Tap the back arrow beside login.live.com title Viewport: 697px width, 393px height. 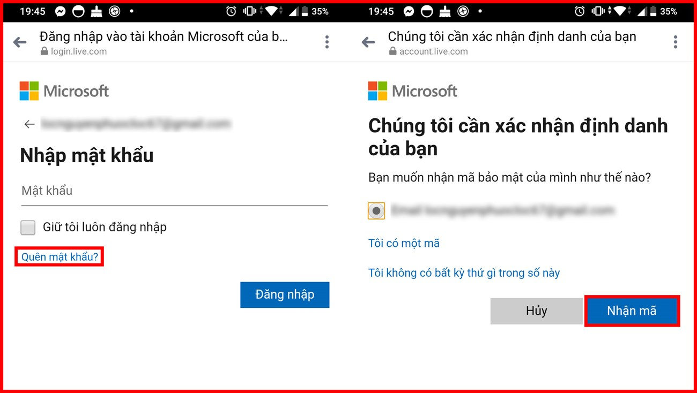click(20, 42)
